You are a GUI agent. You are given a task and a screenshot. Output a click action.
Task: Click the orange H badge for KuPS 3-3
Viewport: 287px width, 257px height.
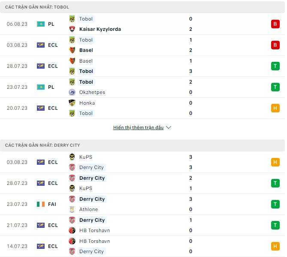click(275, 162)
